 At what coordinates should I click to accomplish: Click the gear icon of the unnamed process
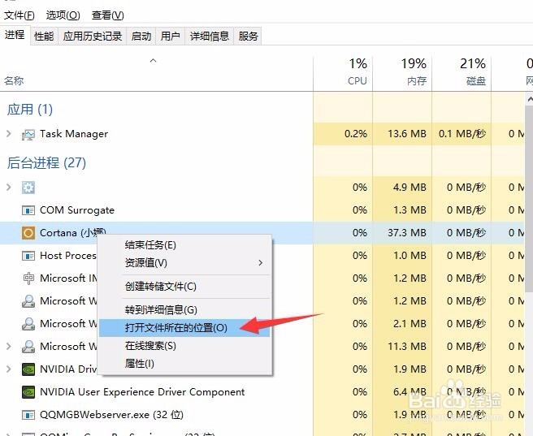[x=28, y=188]
